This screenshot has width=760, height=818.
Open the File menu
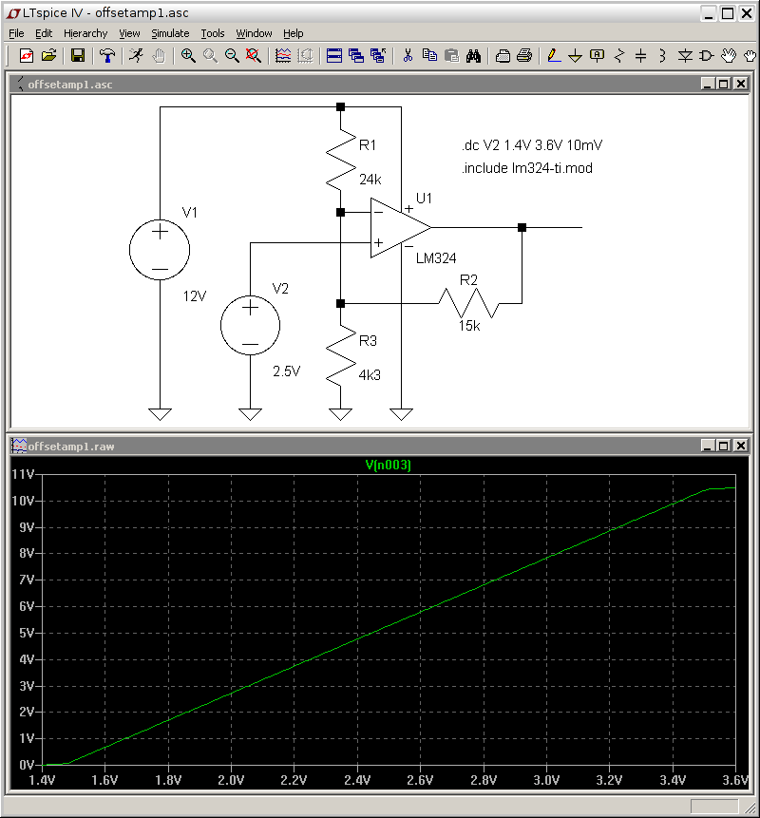coord(17,33)
